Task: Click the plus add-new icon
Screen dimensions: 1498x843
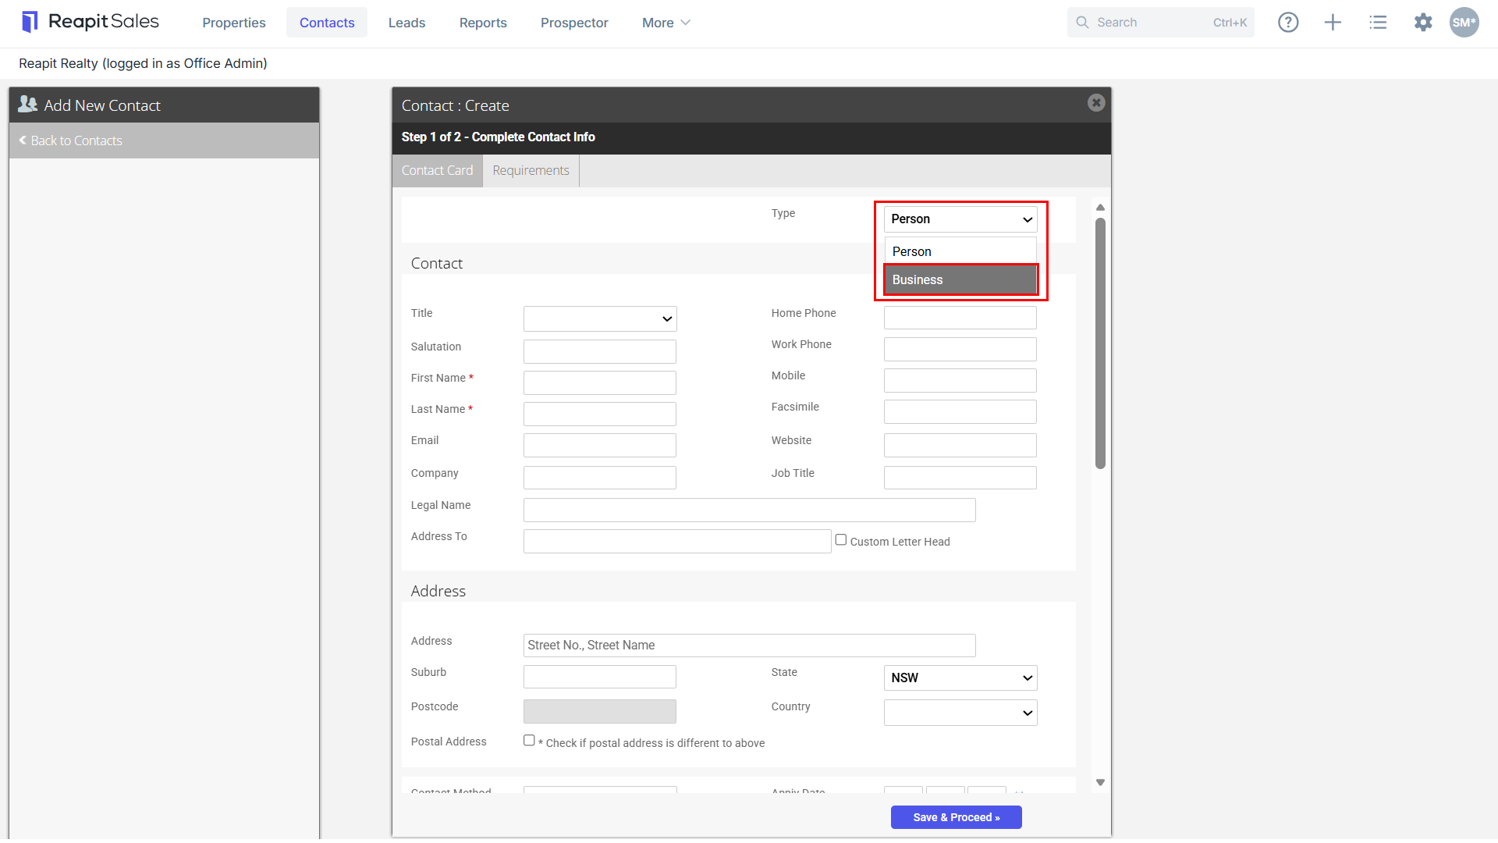Action: tap(1333, 23)
